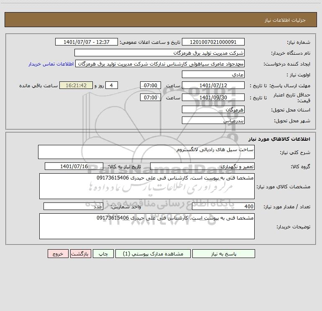
Task: Click price validity date 1401/09/30
Action: 213,97
